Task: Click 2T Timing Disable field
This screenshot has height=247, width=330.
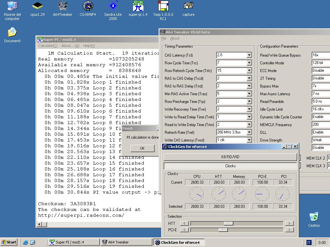Action: tap(321, 78)
